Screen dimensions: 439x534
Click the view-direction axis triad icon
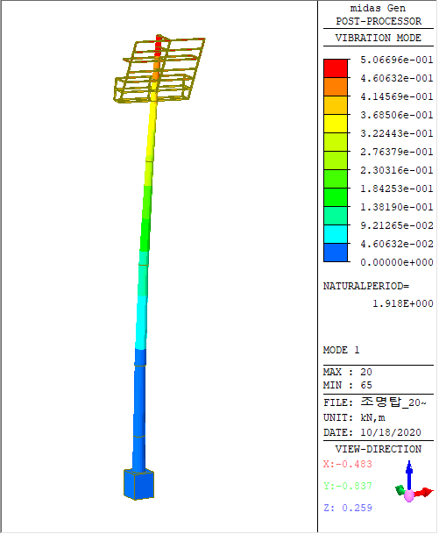coord(414,483)
